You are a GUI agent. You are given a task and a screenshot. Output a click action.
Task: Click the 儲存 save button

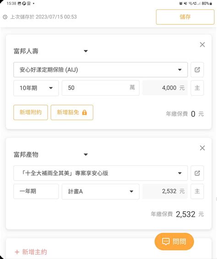pos(185,17)
